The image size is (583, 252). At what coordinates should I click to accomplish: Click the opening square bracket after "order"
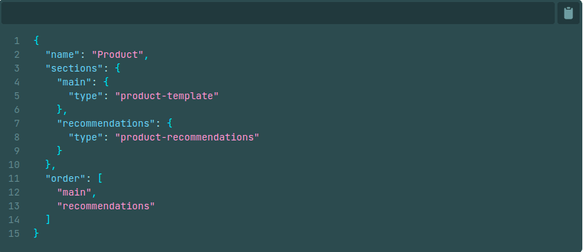coord(100,178)
